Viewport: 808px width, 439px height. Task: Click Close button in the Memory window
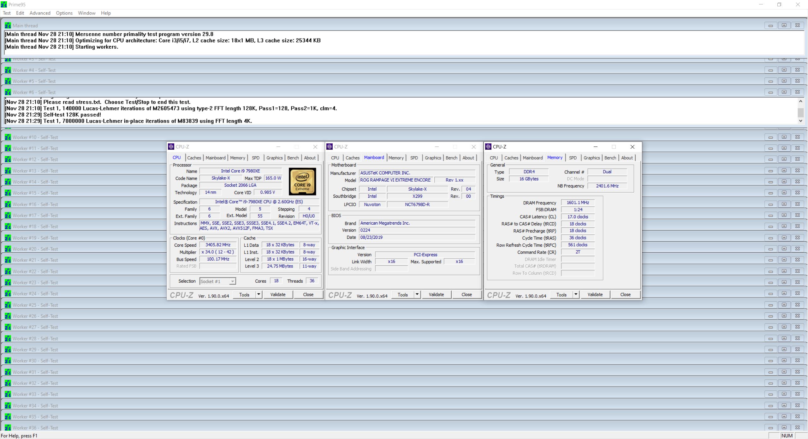(x=625, y=294)
